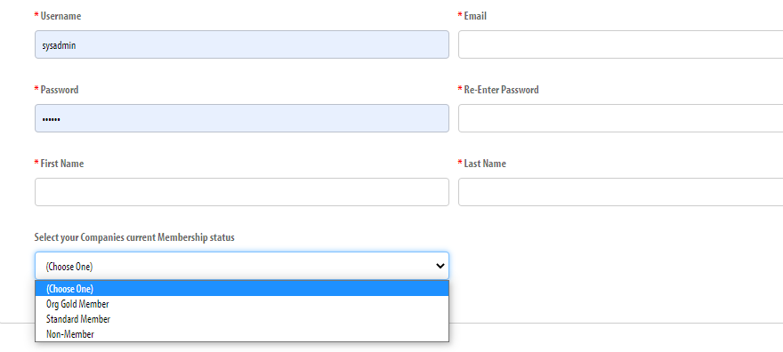Pick Standard Member in the dropdown list

tap(242, 318)
